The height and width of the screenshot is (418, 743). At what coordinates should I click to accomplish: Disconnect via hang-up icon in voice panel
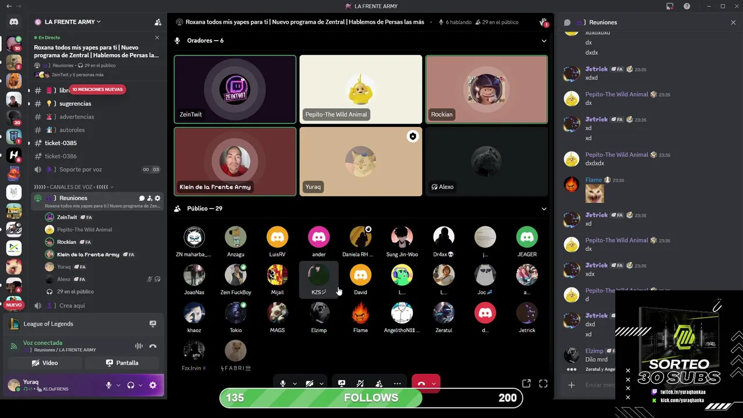(x=153, y=346)
